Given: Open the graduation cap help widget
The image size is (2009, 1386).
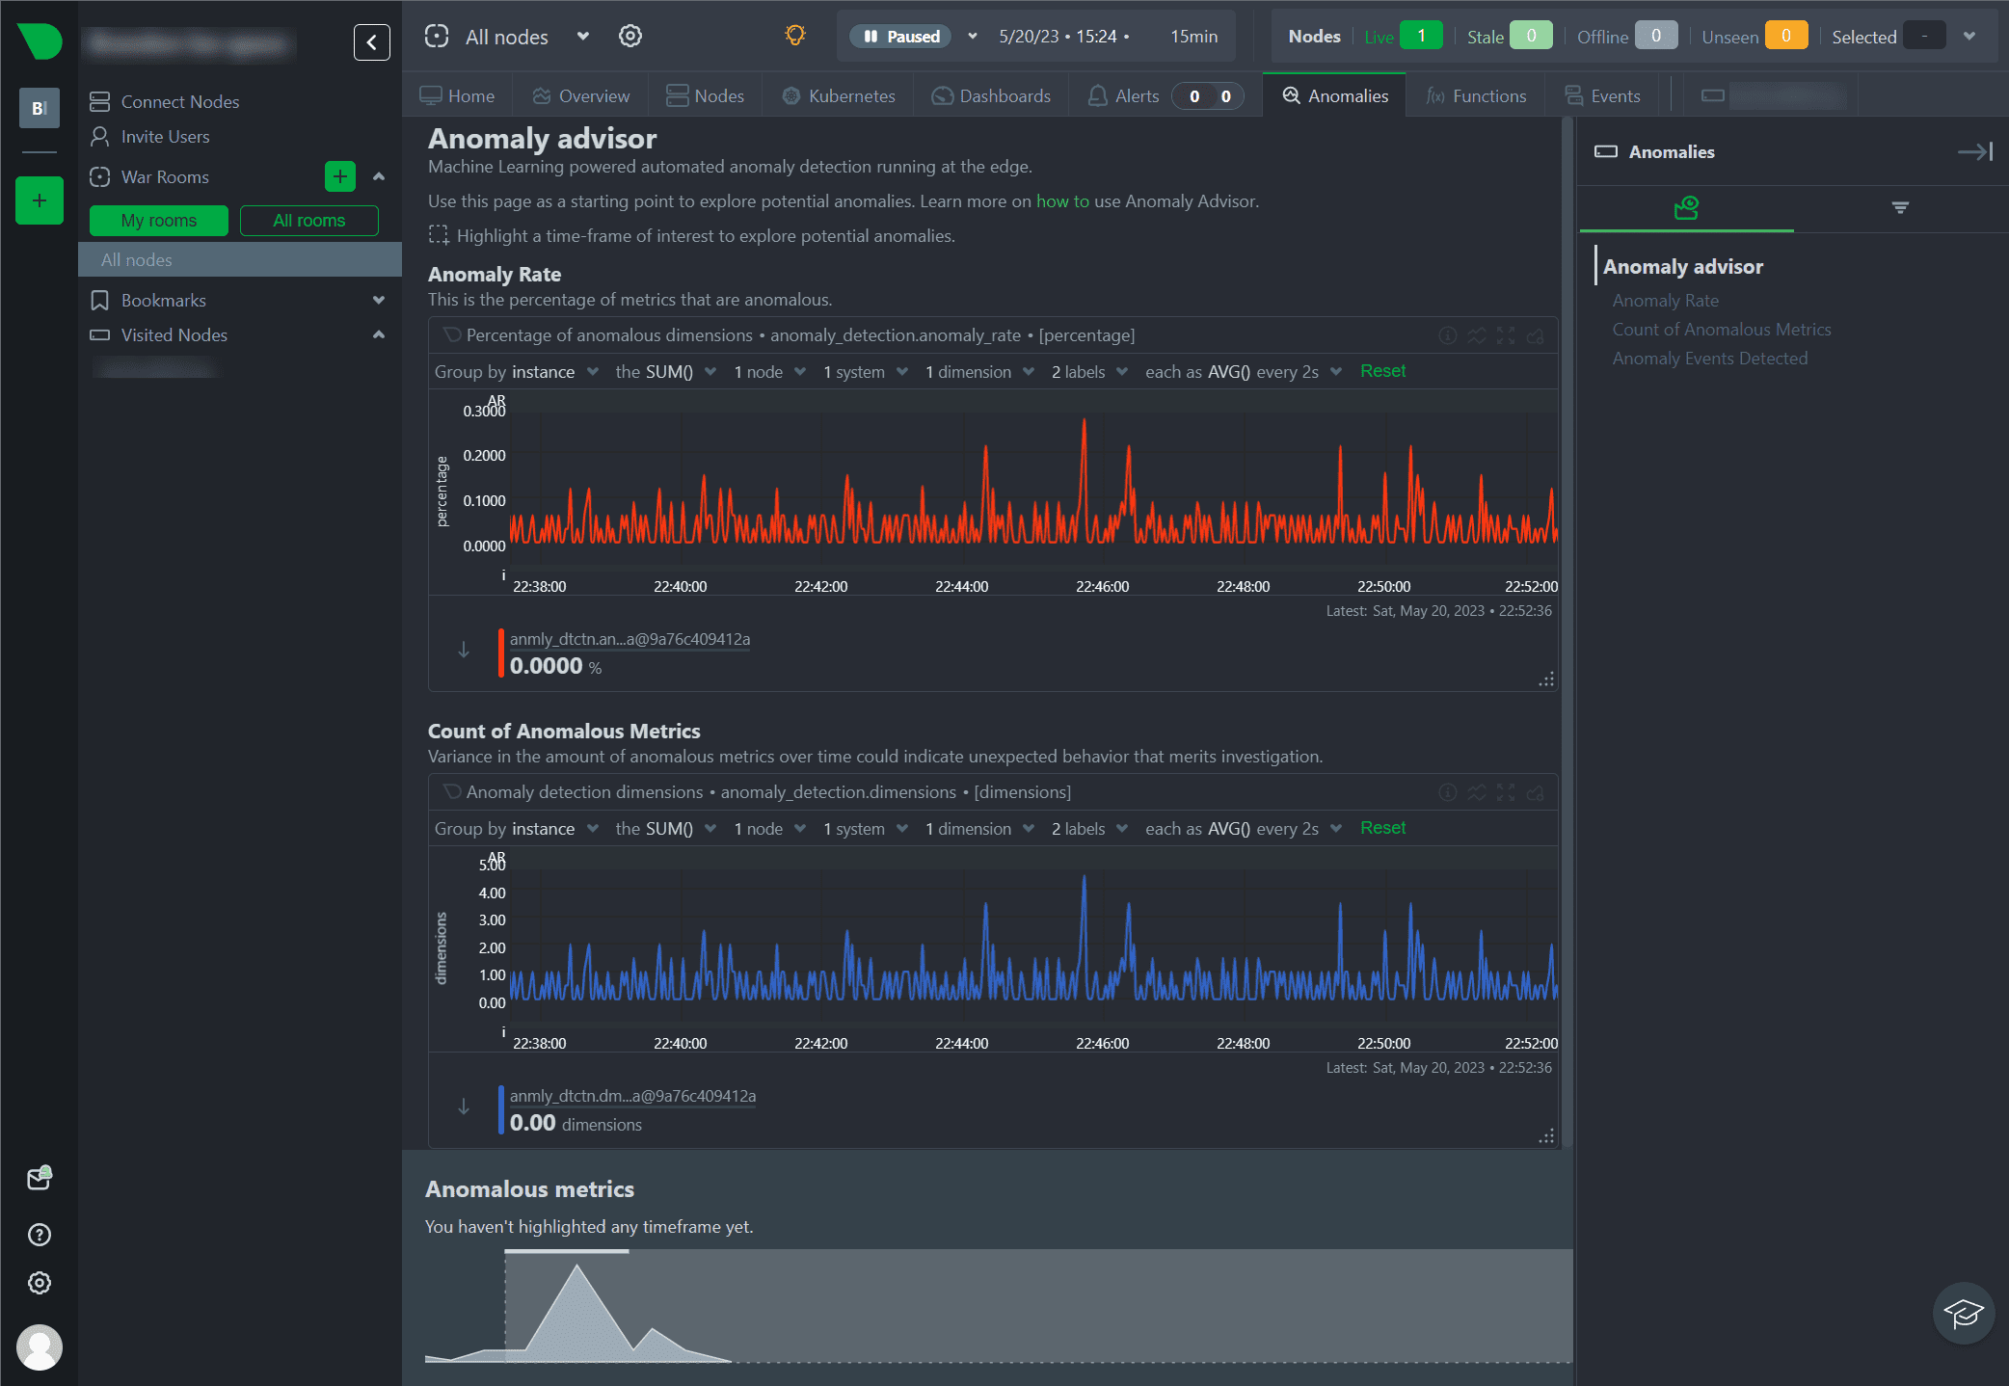Looking at the screenshot, I should (1963, 1312).
